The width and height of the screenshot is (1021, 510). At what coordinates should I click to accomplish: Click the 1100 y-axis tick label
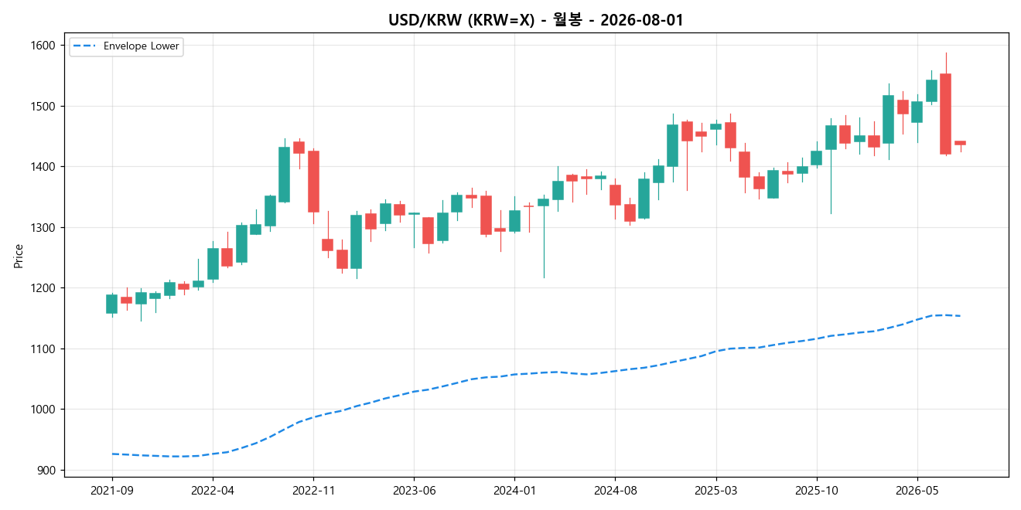(x=44, y=349)
